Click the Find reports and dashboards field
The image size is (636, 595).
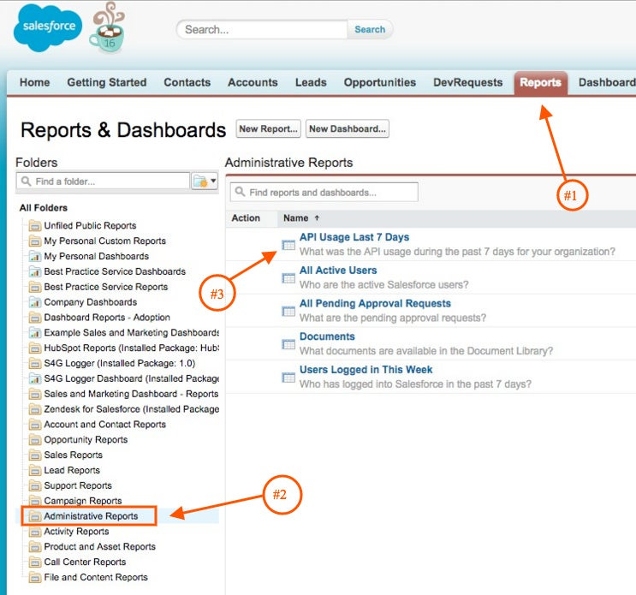click(x=324, y=193)
